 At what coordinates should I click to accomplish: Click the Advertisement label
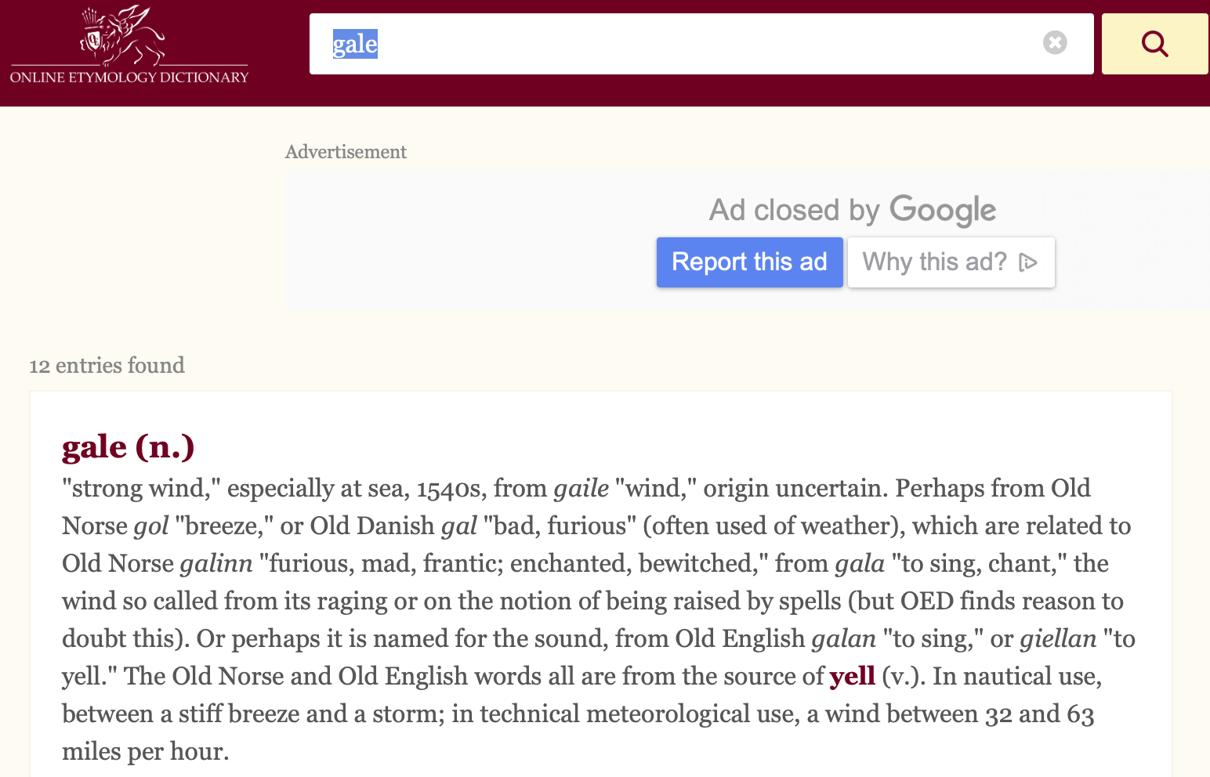[x=346, y=152]
